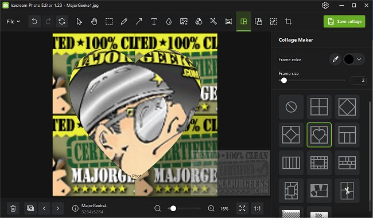This screenshot has width=373, height=218.
Task: Delete image with trash icon
Action: tap(13, 208)
